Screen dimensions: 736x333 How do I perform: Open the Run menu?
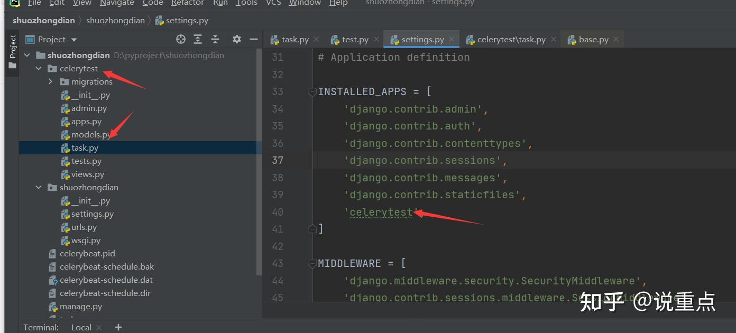pos(220,3)
